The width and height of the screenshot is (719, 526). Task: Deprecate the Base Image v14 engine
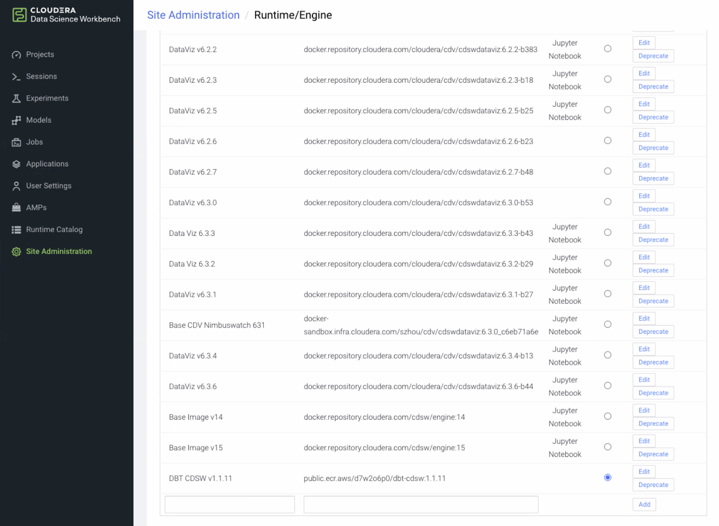(653, 424)
